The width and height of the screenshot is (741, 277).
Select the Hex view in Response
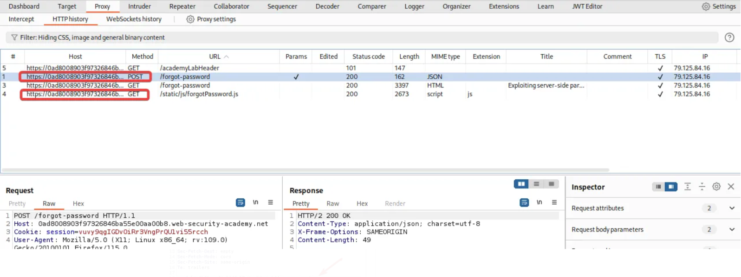[x=362, y=204]
